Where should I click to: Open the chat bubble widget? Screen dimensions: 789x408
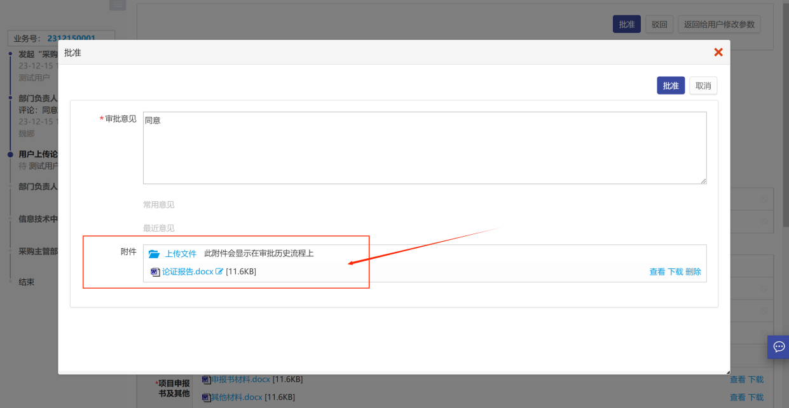coord(778,346)
